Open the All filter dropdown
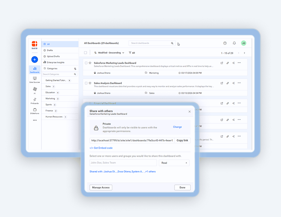 point(132,53)
